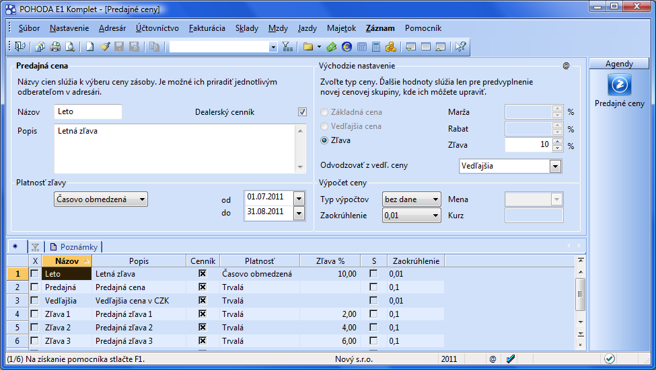The image size is (656, 370).
Task: Click the second floppy save icon
Action: click(x=134, y=47)
